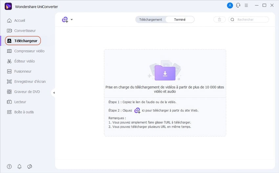Open the notifications bell icon
Viewport: 279px width, 173px height.
[19, 166]
